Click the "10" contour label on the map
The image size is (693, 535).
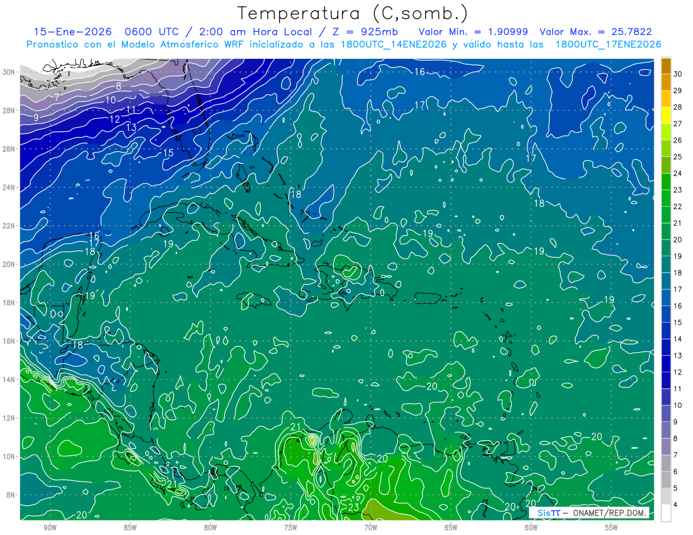110,100
